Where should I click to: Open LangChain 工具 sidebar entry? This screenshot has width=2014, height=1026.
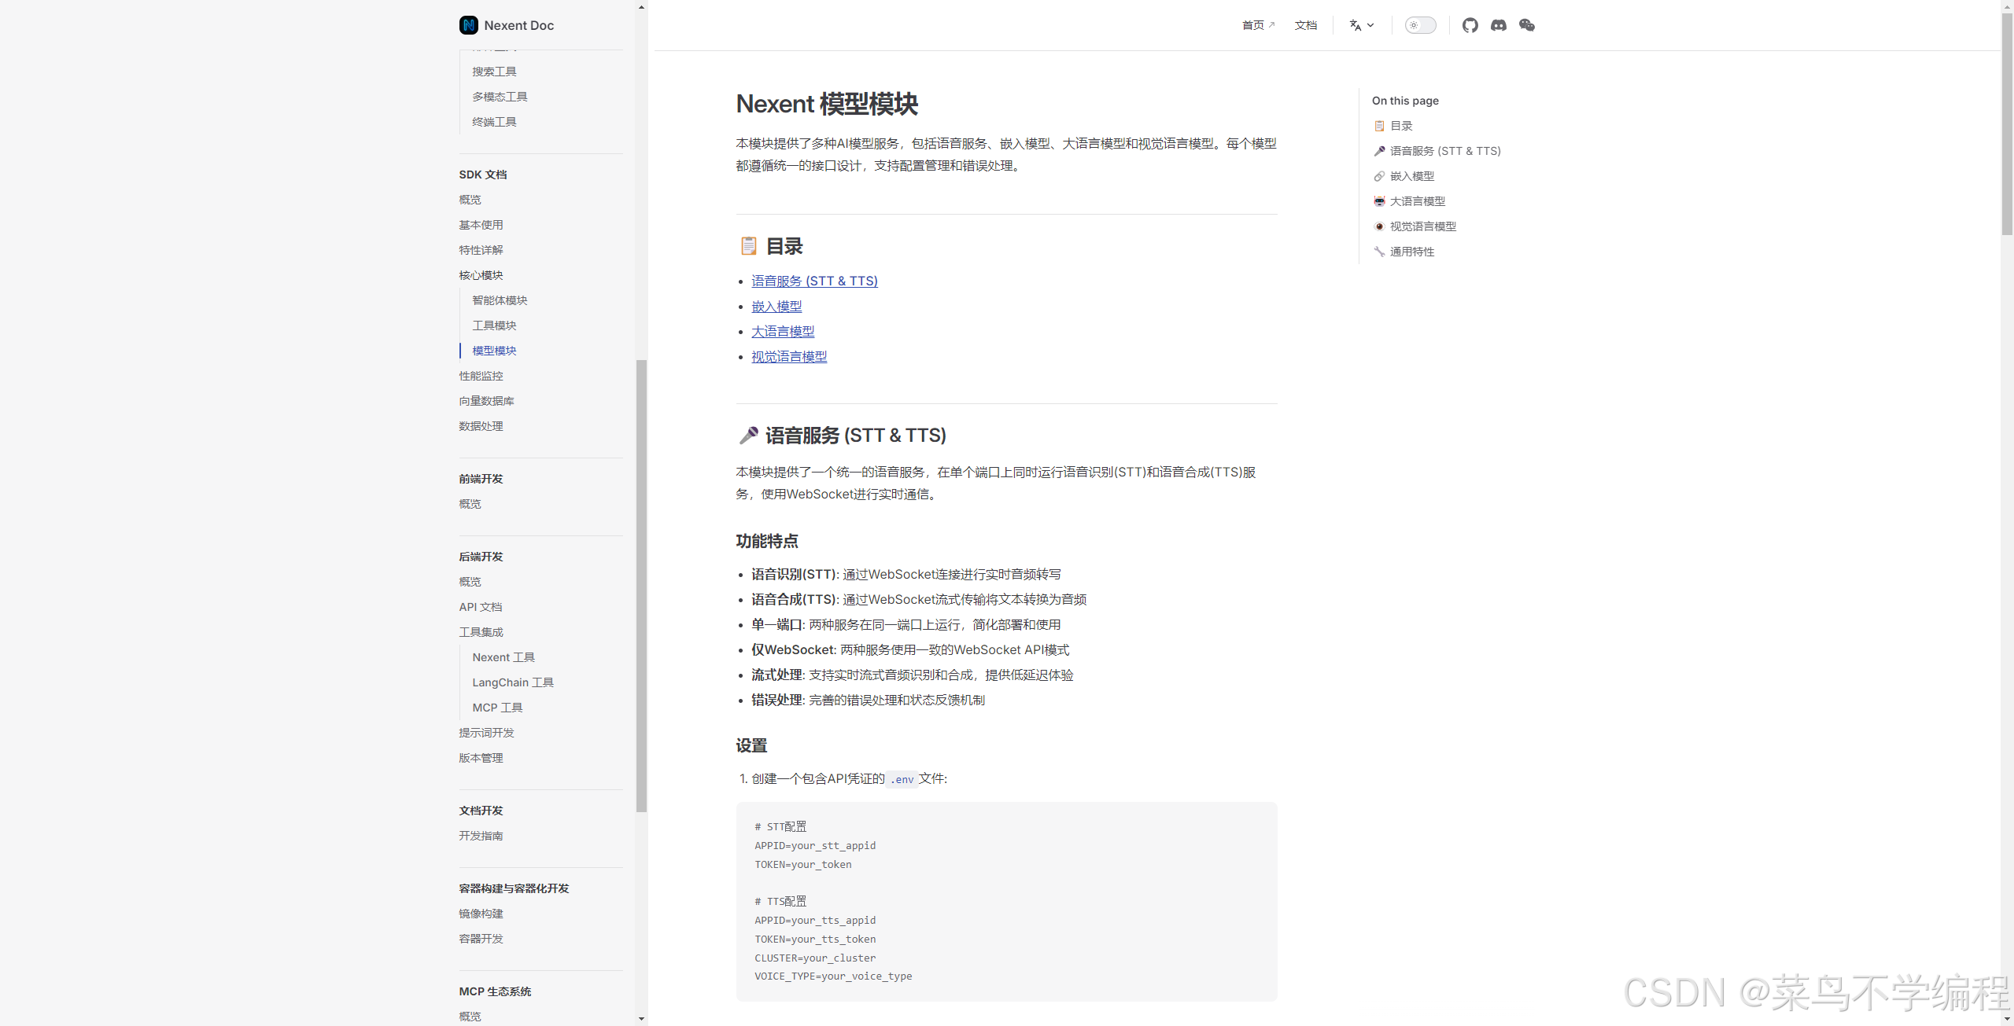coord(512,682)
